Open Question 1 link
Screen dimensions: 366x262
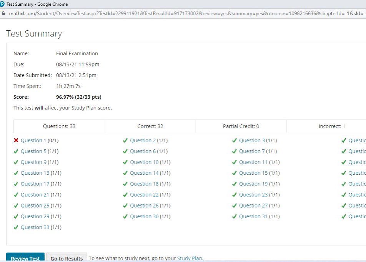coord(33,141)
